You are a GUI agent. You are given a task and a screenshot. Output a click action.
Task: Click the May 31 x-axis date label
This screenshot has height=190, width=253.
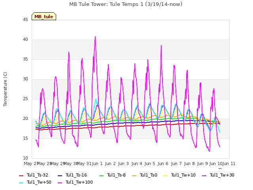point(84,163)
